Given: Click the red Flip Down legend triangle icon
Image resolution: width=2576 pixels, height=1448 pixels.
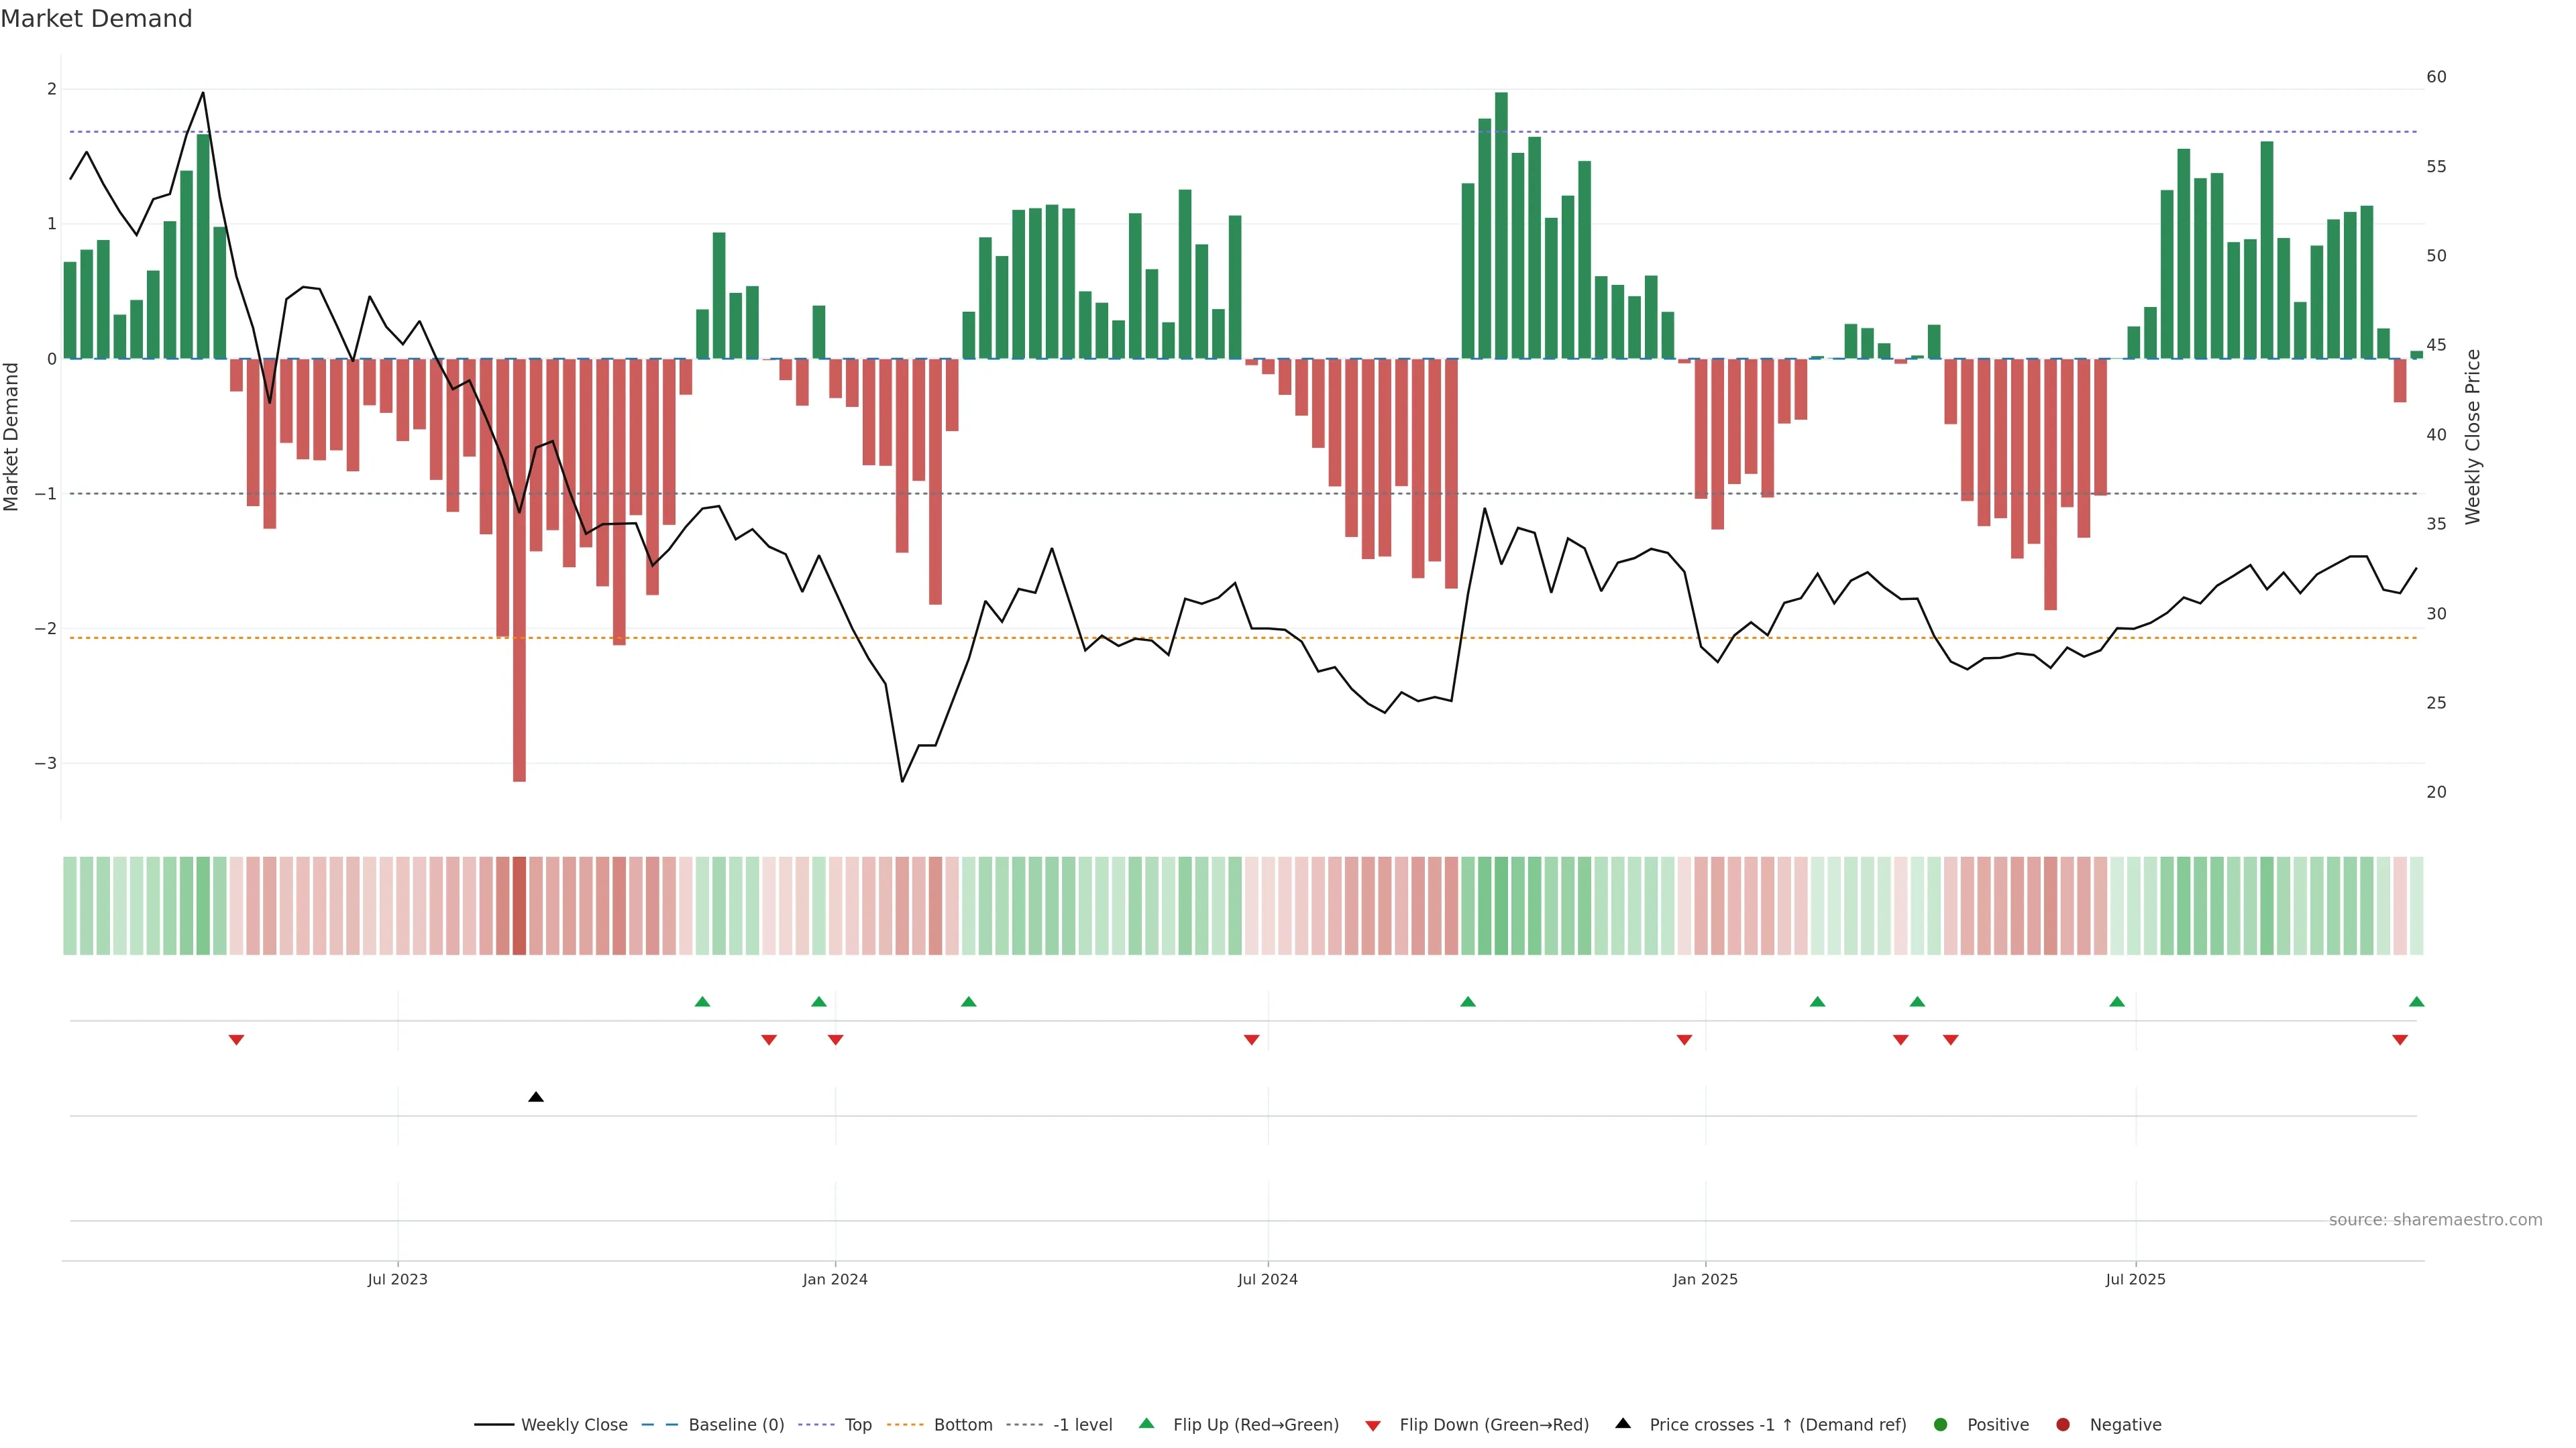Looking at the screenshot, I should click(1373, 1426).
